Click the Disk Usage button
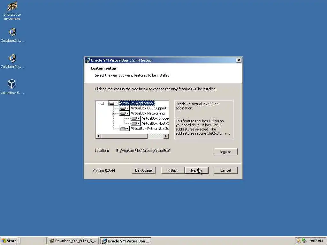 [x=143, y=170]
